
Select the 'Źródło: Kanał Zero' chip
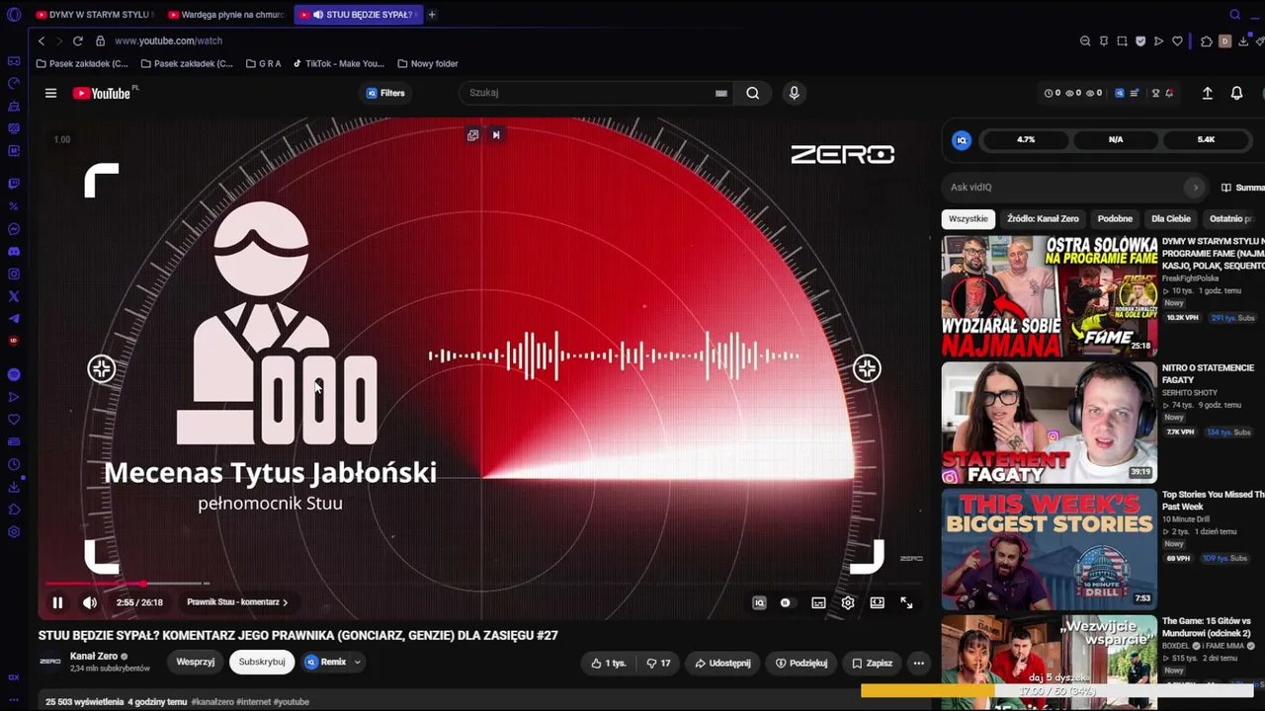1043,218
